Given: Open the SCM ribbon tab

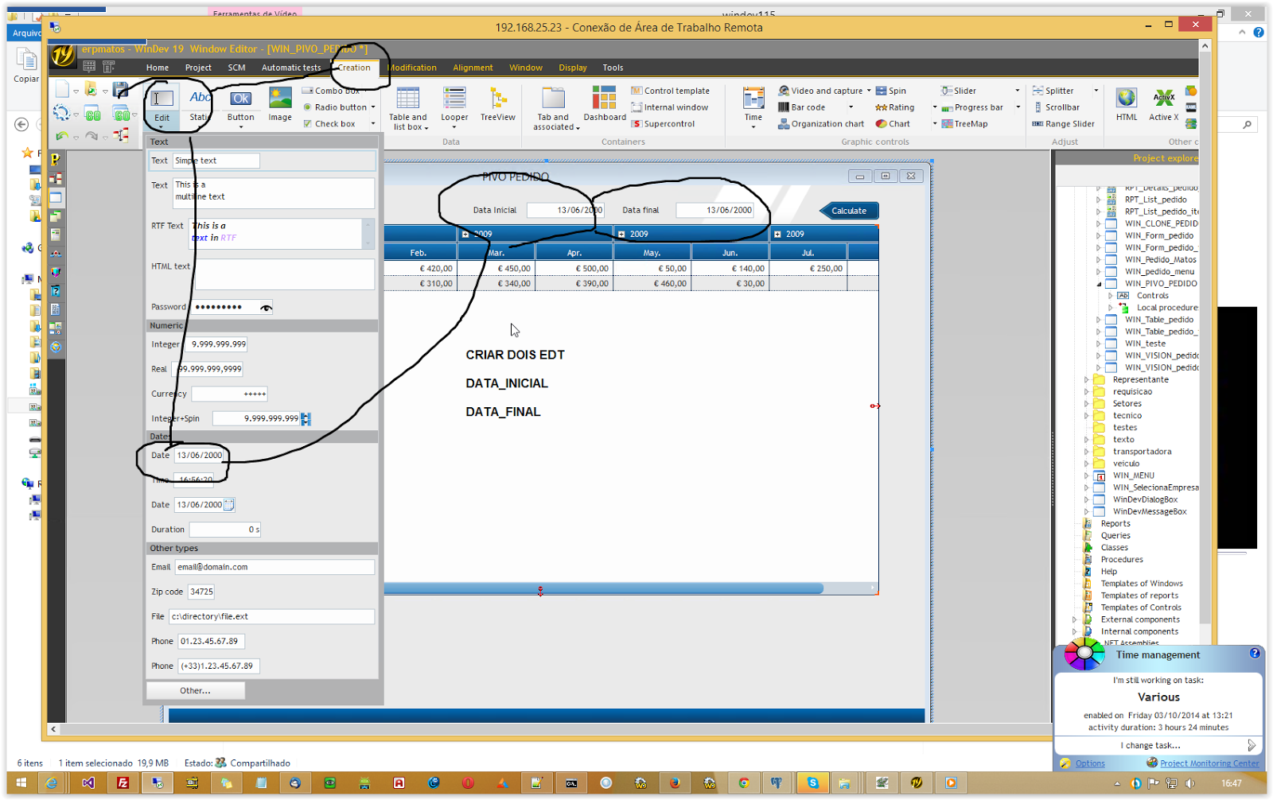Looking at the screenshot, I should coord(236,68).
